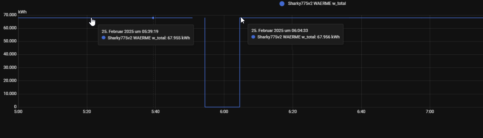Click the tooltip value 67.955 kWh
The height and width of the screenshot is (138, 483).
tap(178, 38)
